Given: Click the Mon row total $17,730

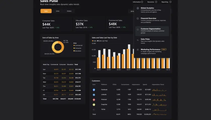Looking at the screenshot, I should (x=78, y=74).
